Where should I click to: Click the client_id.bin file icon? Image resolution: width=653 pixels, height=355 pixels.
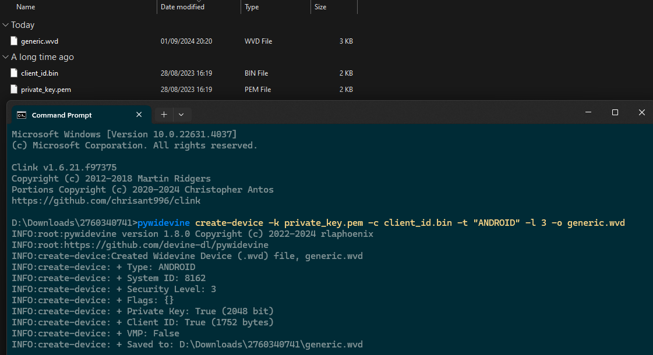[x=15, y=73]
